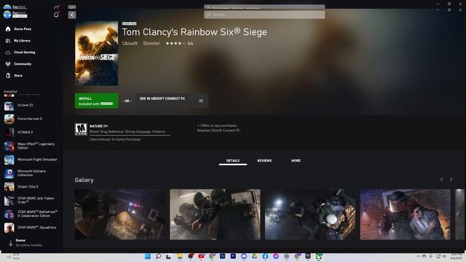Open the Windows Start menu

(x=147, y=256)
